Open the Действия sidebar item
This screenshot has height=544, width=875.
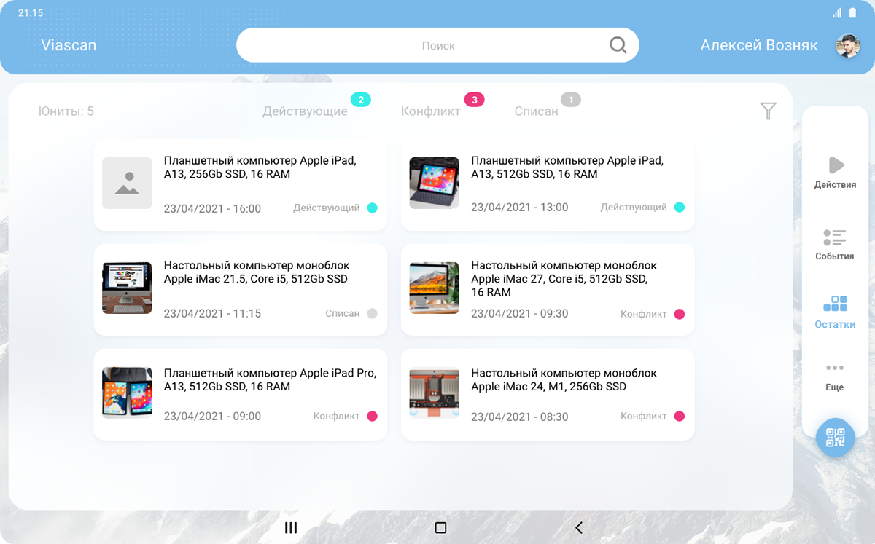[x=835, y=173]
